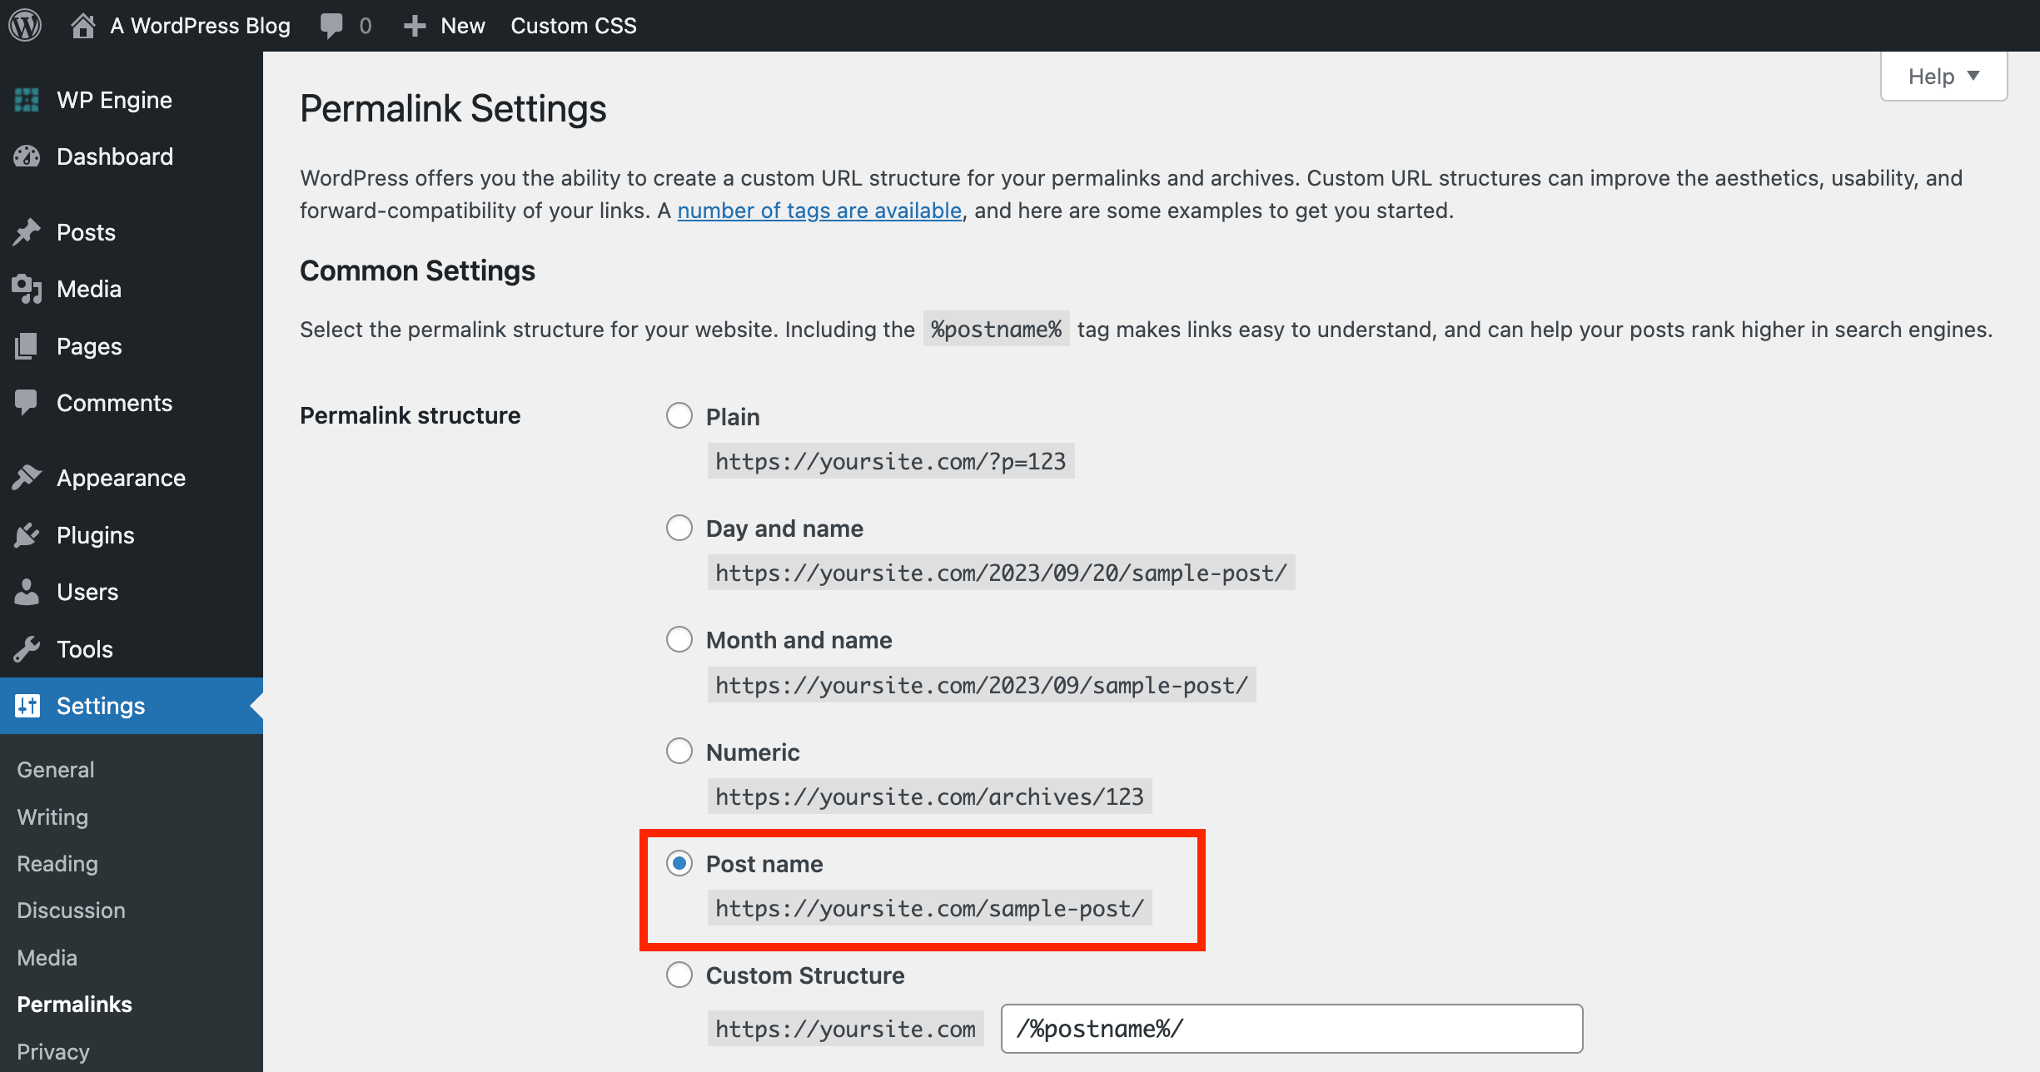
Task: Click the Dashboard menu item
Action: coord(115,156)
